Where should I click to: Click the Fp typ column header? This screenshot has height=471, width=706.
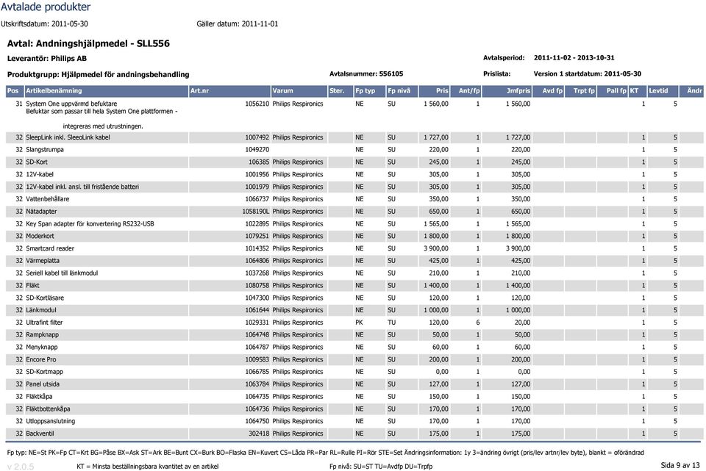tap(370, 91)
